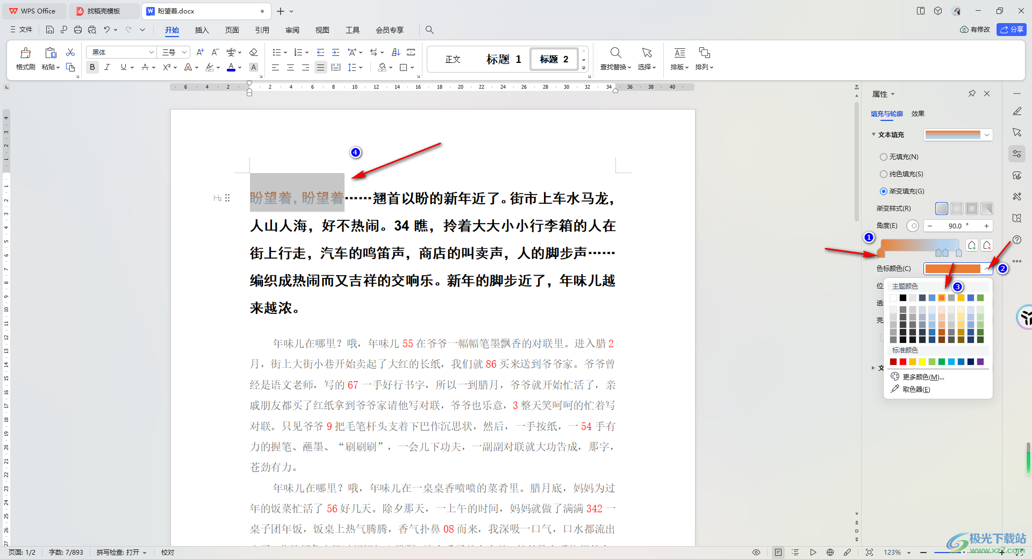The image size is (1032, 559).
Task: Toggle italic formatting
Action: (107, 67)
